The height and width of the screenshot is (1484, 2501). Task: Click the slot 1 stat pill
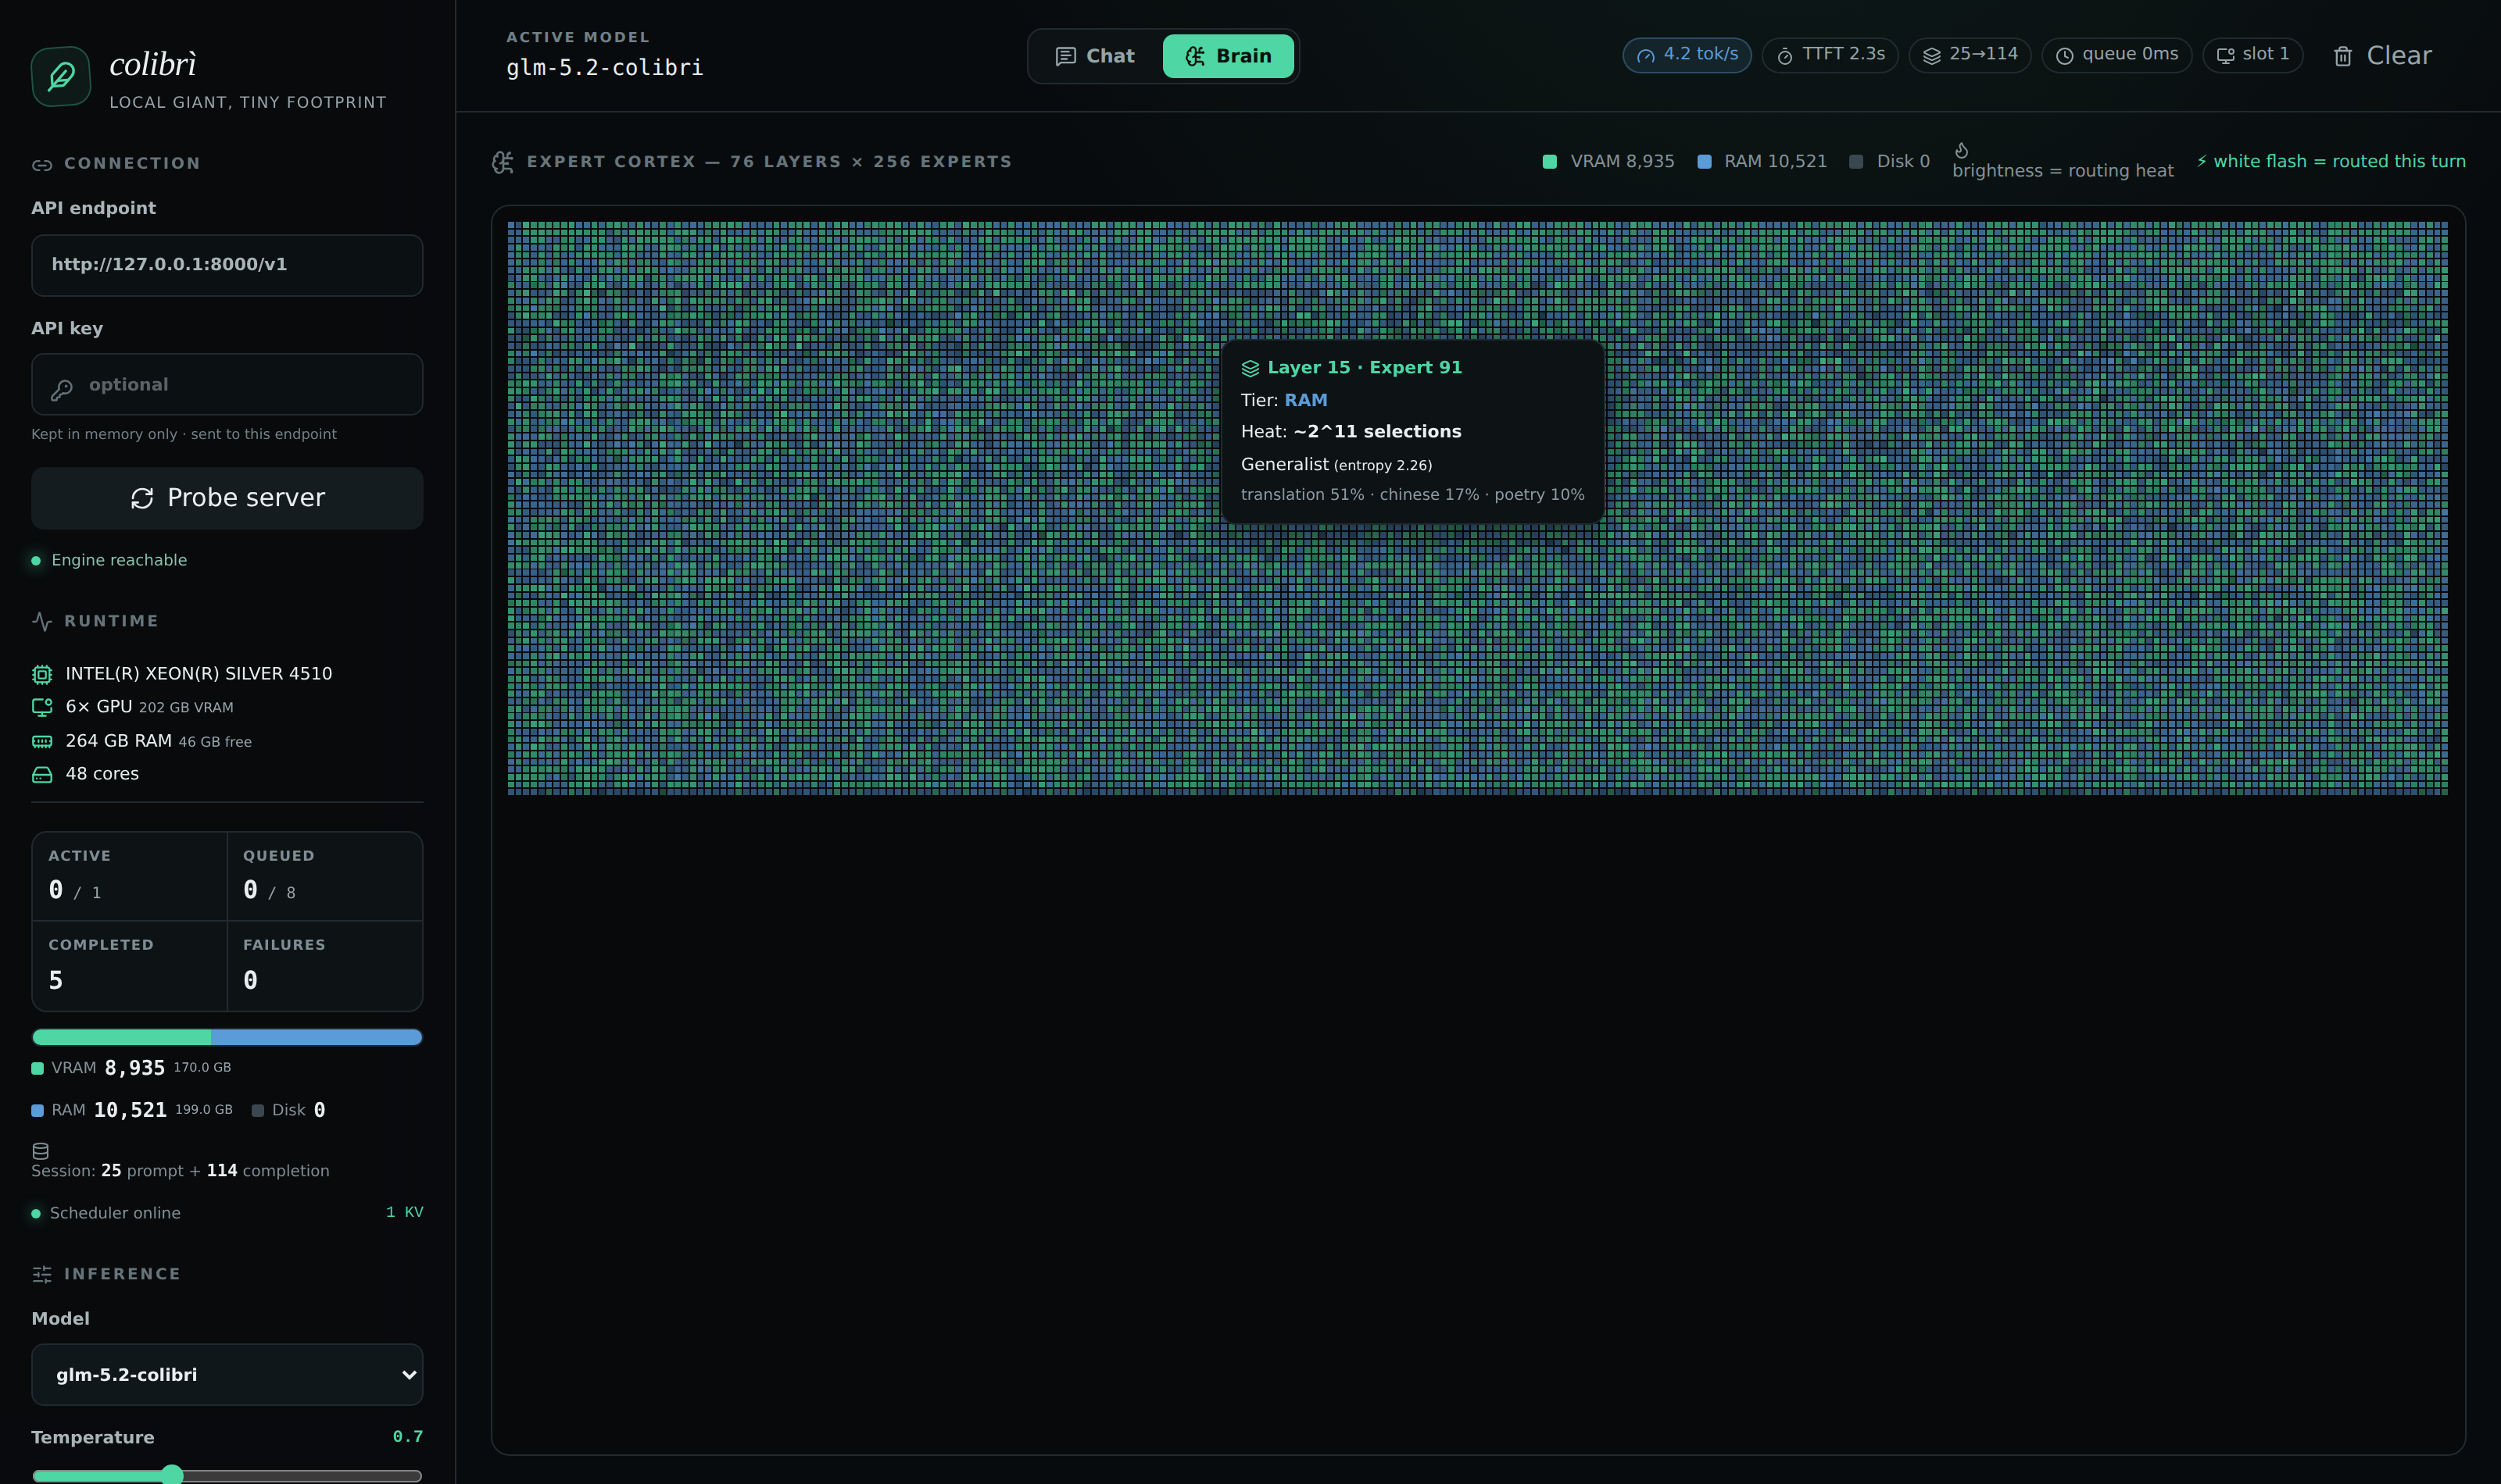2253,55
